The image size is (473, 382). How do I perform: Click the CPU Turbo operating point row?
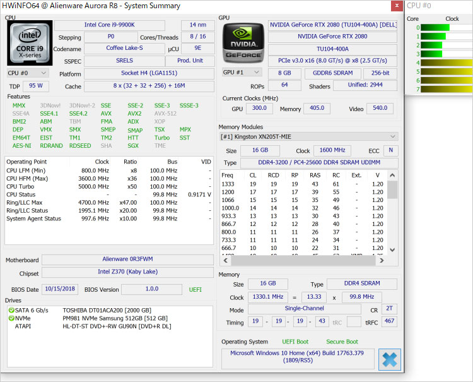[x=109, y=187]
